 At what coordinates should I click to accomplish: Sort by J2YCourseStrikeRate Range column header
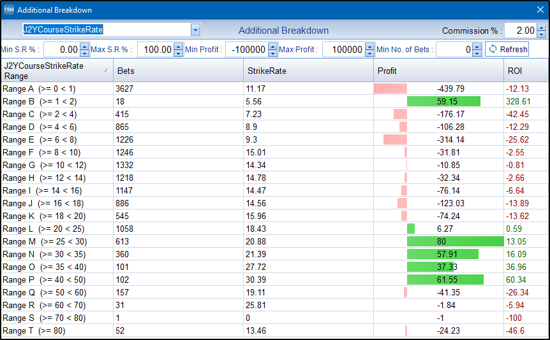pos(57,71)
